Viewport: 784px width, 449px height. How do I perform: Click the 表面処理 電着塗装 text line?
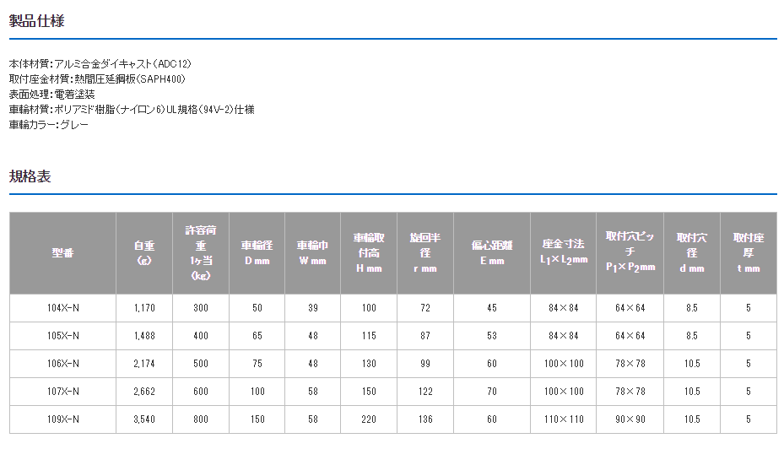click(52, 94)
